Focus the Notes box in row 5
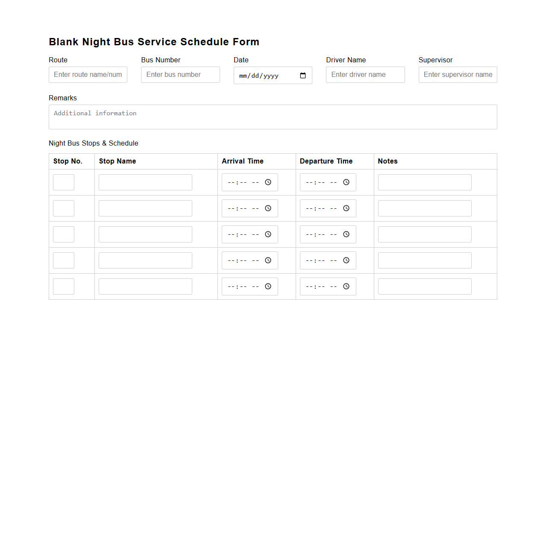 point(424,286)
